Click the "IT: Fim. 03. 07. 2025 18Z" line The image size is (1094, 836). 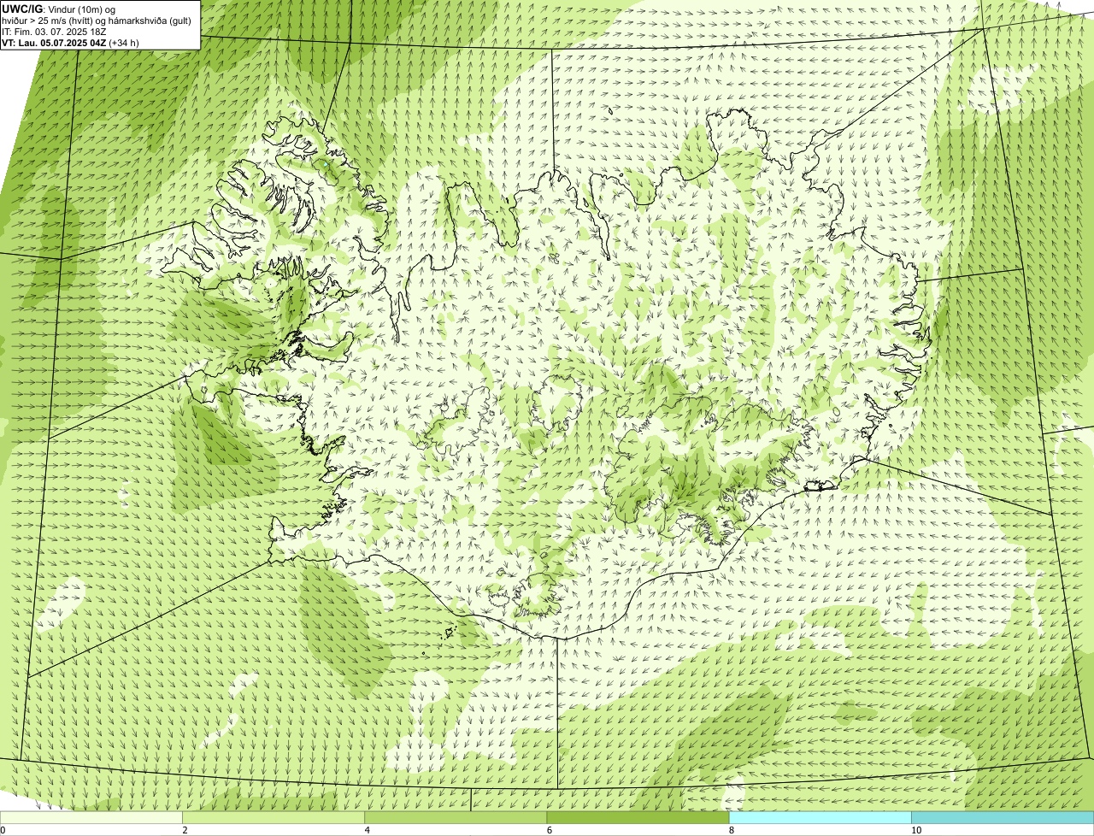54,31
